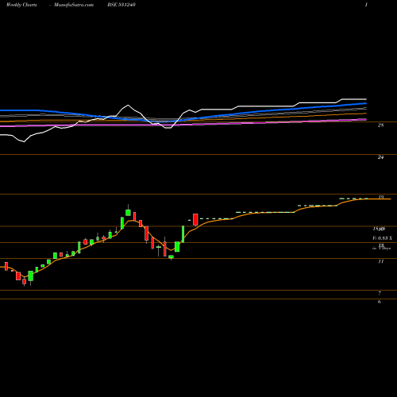Click the 'Weekly Charts' title text
Viewport: 397px width, 397px height.
pyautogui.click(x=21, y=5)
